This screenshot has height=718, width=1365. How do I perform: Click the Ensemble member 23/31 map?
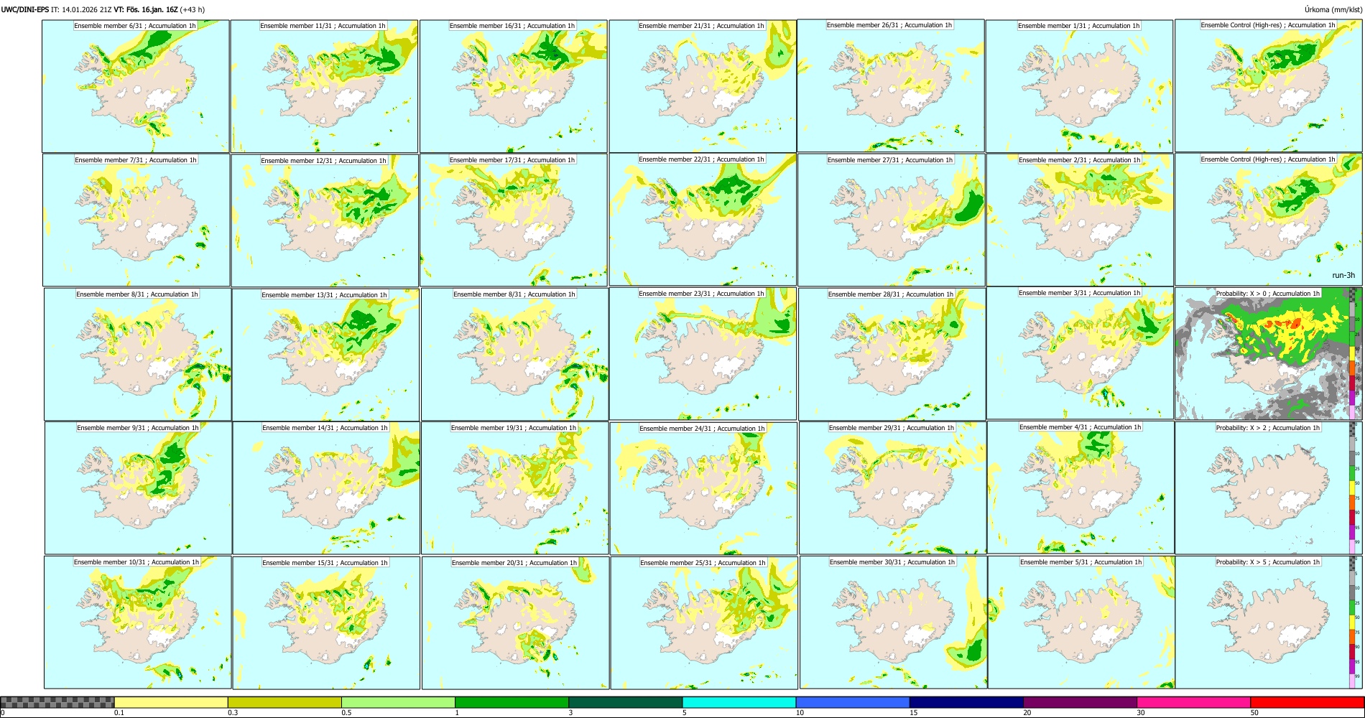point(703,354)
